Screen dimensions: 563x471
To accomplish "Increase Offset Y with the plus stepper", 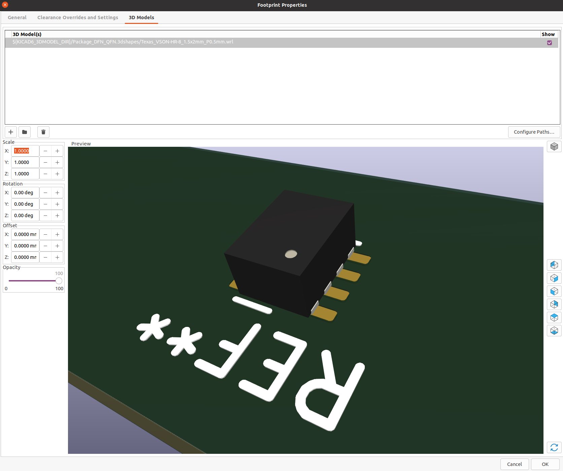I will (x=58, y=246).
